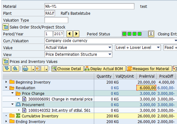
Task: Click the Choose Detail button
Action: coord(68,68)
